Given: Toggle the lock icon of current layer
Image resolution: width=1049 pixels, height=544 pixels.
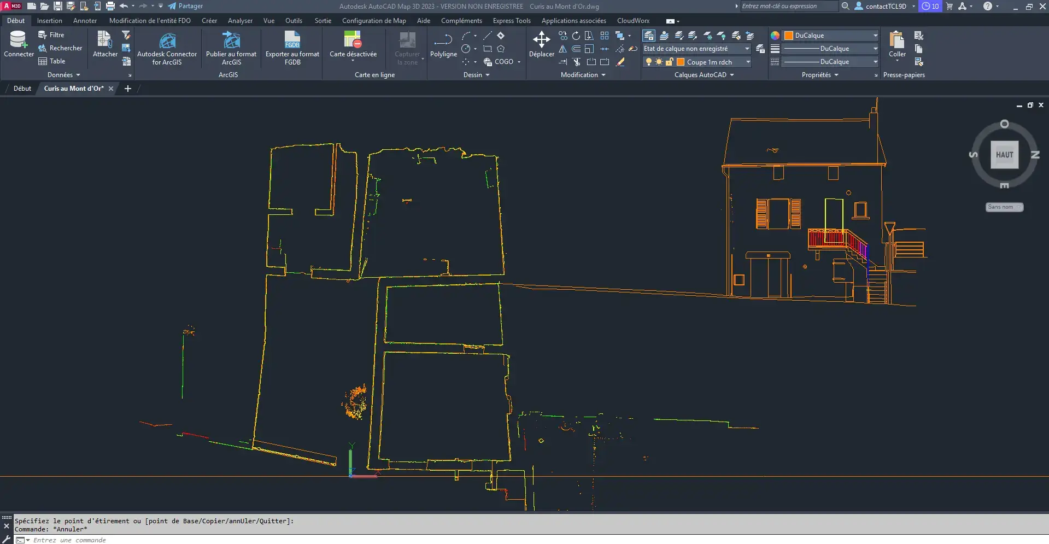Looking at the screenshot, I should point(669,62).
